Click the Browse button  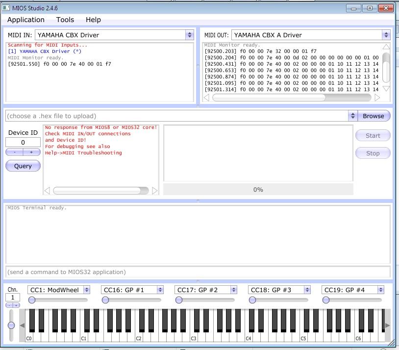pos(374,116)
